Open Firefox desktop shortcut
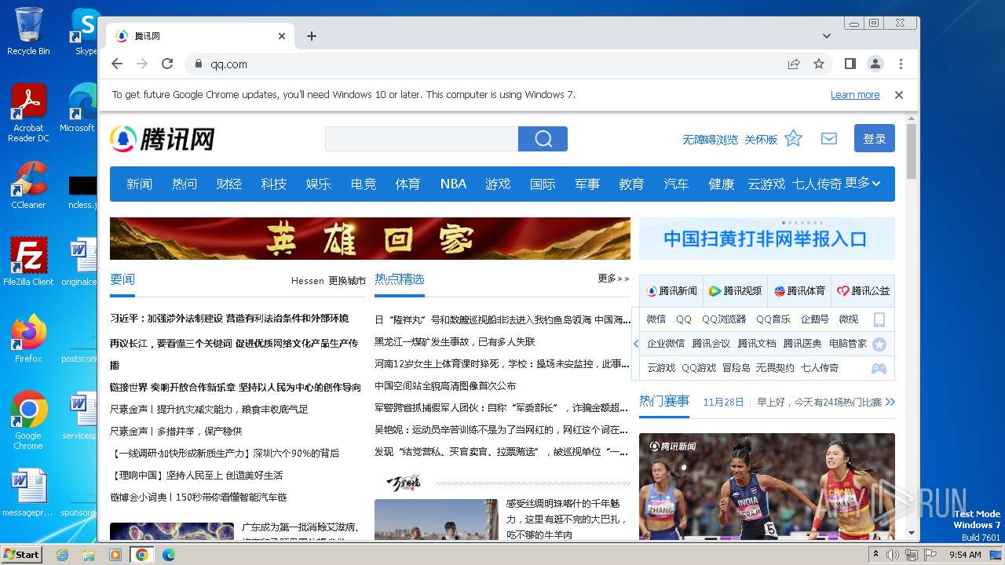This screenshot has height=565, width=1005. point(28,339)
